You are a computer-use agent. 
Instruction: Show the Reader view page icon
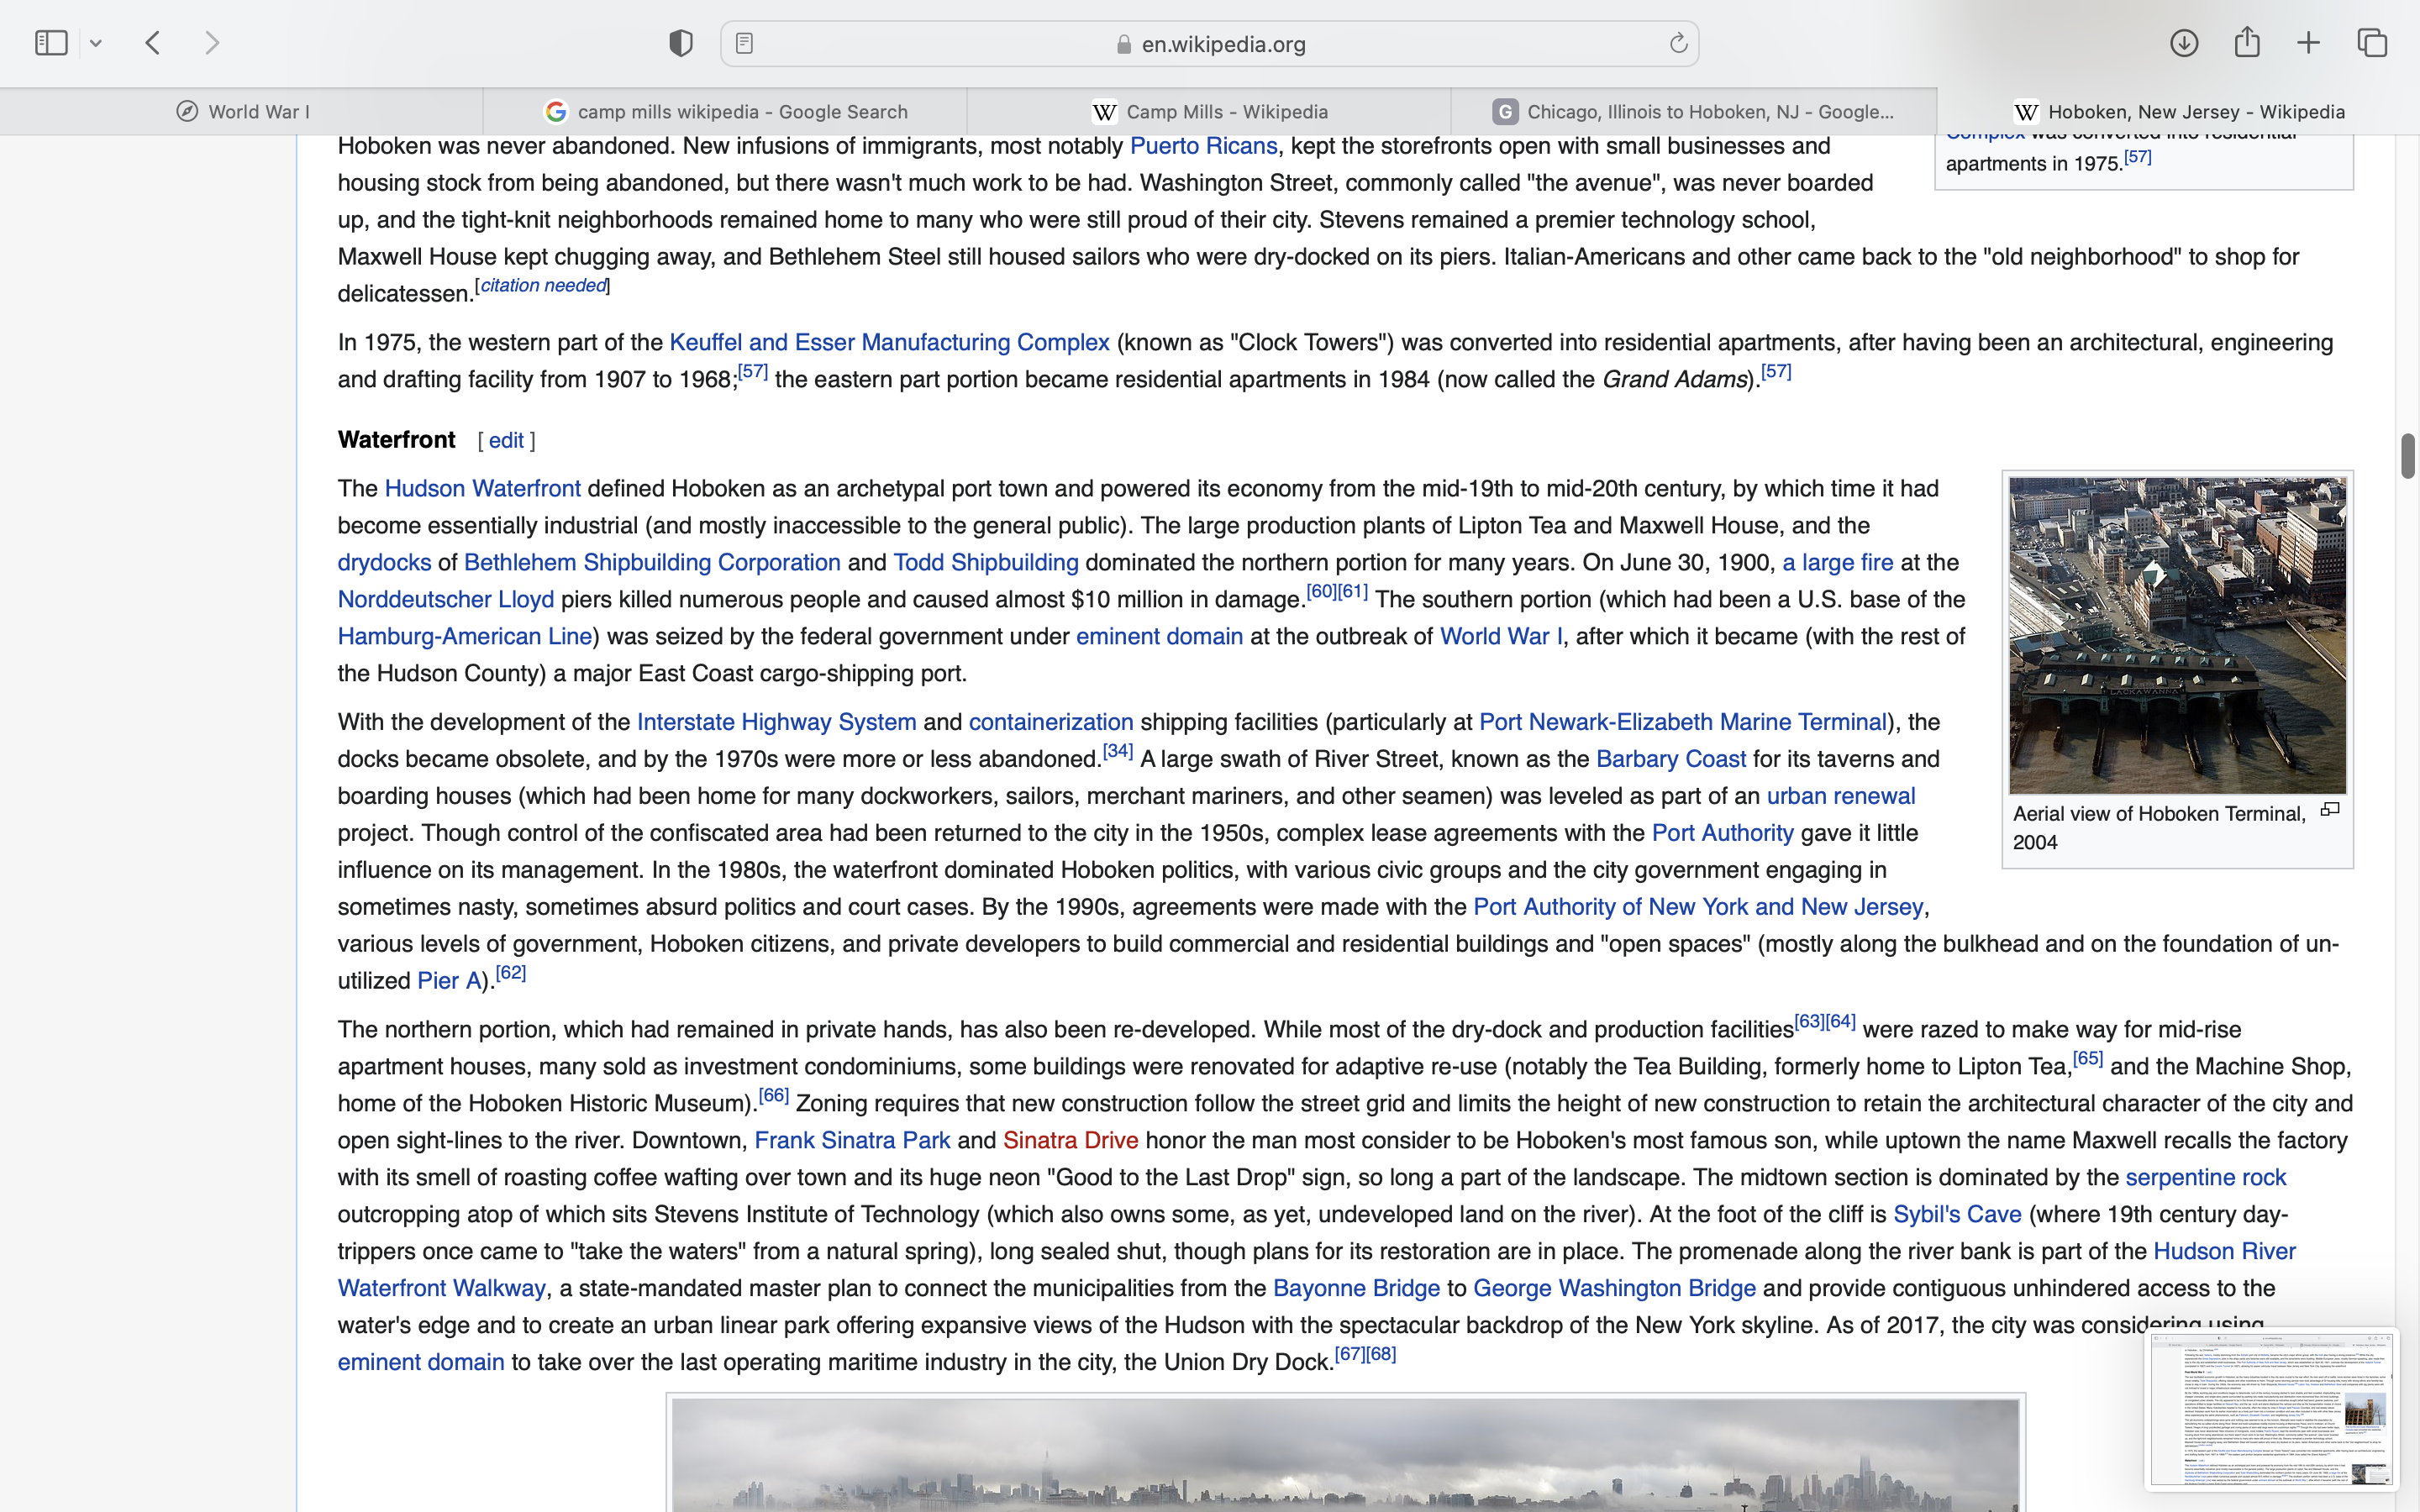pyautogui.click(x=744, y=43)
